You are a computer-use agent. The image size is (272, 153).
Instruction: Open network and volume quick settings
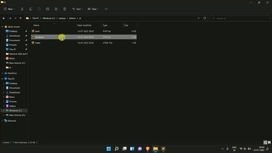(245, 149)
